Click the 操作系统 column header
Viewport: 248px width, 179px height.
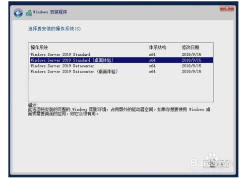coord(88,47)
